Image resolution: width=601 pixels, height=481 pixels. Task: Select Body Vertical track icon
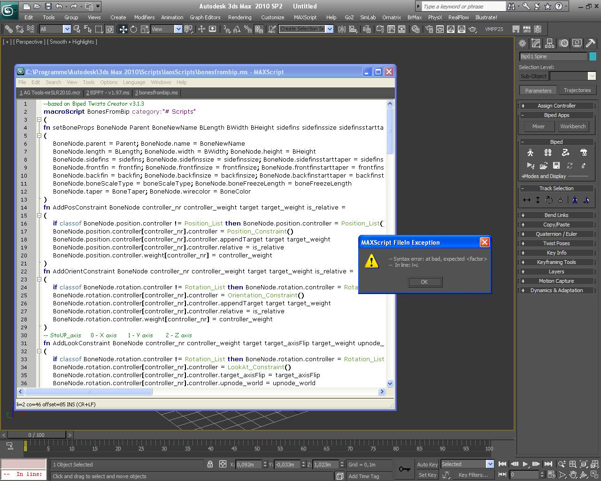(538, 200)
